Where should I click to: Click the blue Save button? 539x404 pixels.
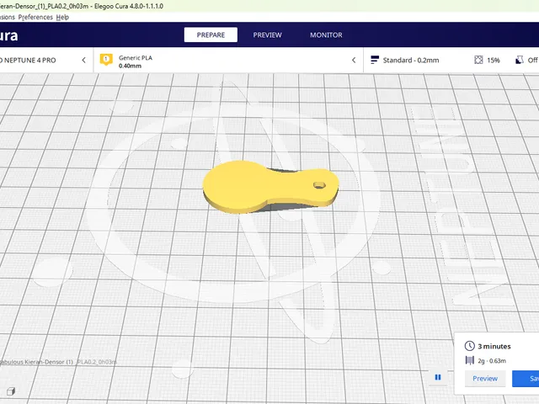(x=526, y=378)
